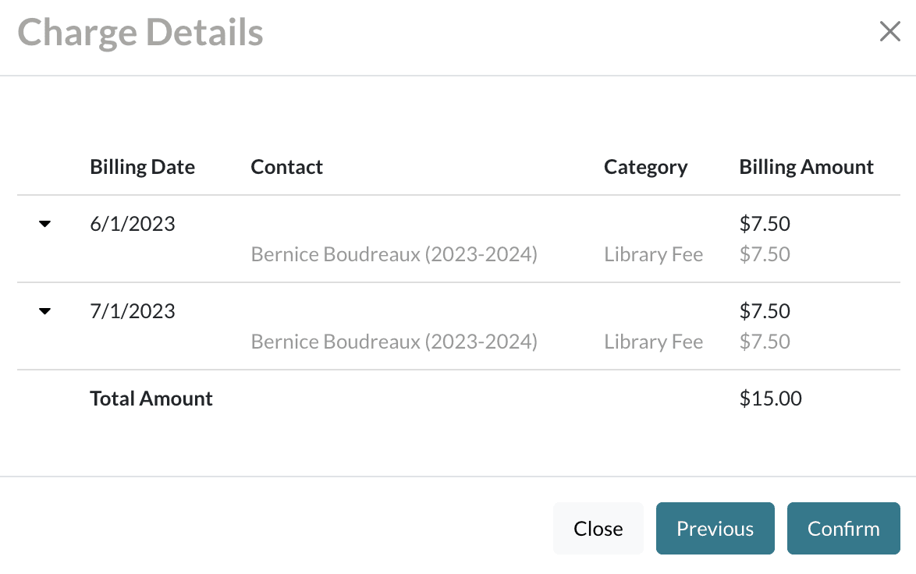Click the Charge Details dialog title
The width and height of the screenshot is (916, 574).
(140, 33)
